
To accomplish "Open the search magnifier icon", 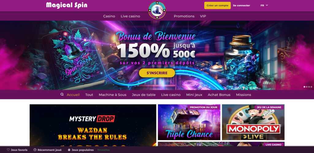I will coord(62,95).
